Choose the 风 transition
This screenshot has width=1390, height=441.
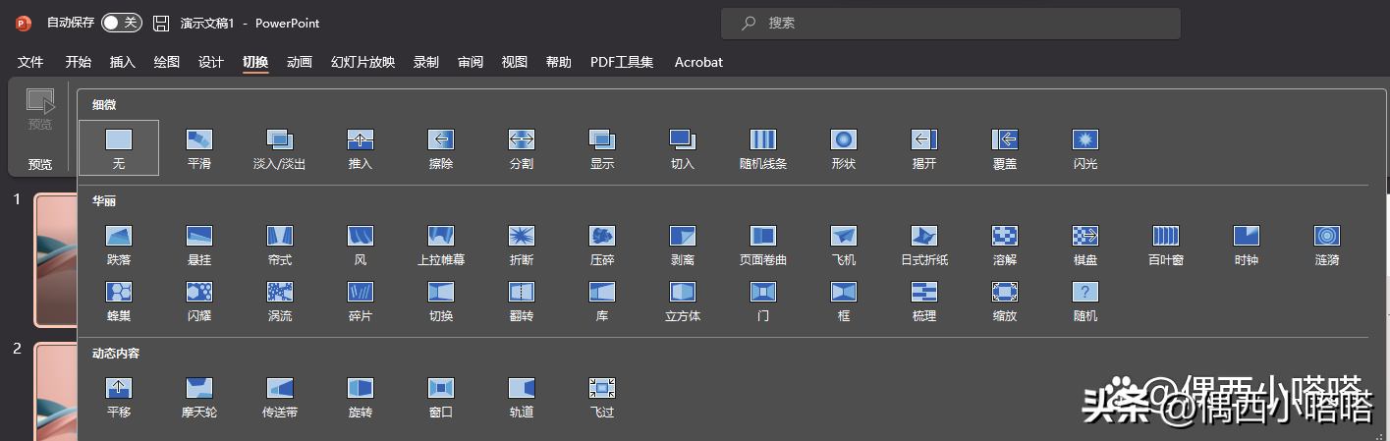click(x=361, y=246)
